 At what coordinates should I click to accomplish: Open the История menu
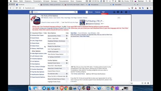[x=46, y=1]
